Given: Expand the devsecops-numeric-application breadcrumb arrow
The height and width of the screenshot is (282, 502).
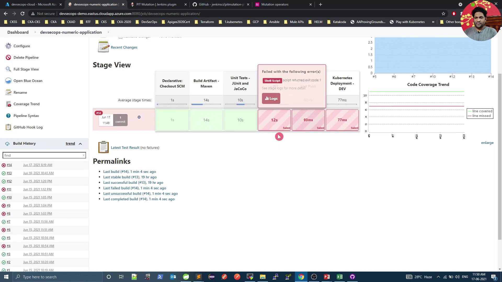Looking at the screenshot, I should click(x=108, y=32).
